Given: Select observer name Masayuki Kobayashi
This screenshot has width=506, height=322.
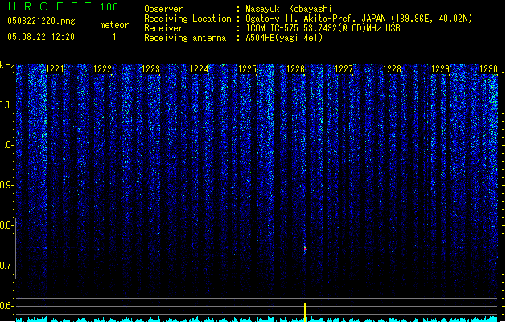Looking at the screenshot, I should click(289, 9).
